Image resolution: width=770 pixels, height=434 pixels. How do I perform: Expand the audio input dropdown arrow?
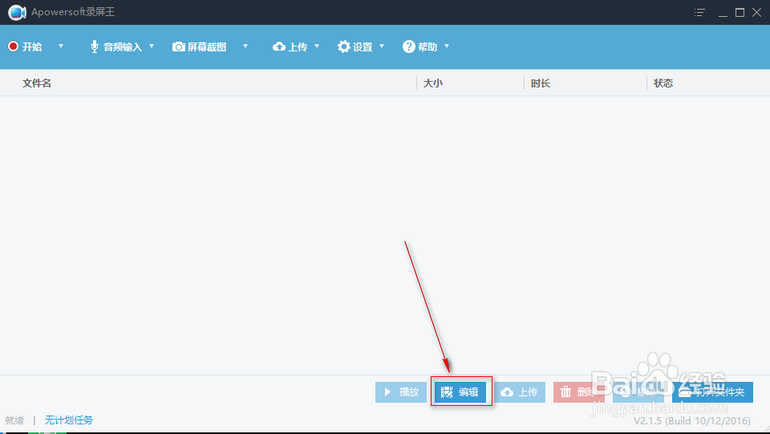point(152,47)
